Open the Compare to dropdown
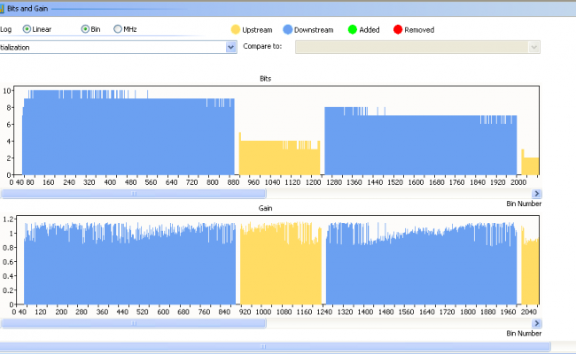 click(417, 47)
